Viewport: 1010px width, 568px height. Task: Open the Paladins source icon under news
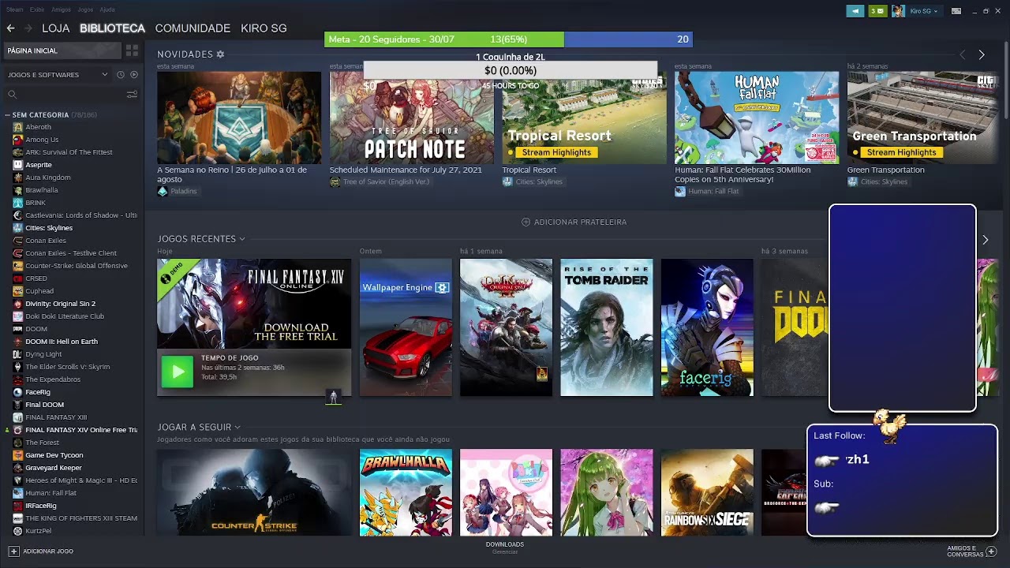pyautogui.click(x=163, y=191)
